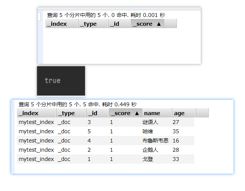Click _score value in the 企鹅人 row
Viewport: 245px width, 191px height.
tap(112, 150)
